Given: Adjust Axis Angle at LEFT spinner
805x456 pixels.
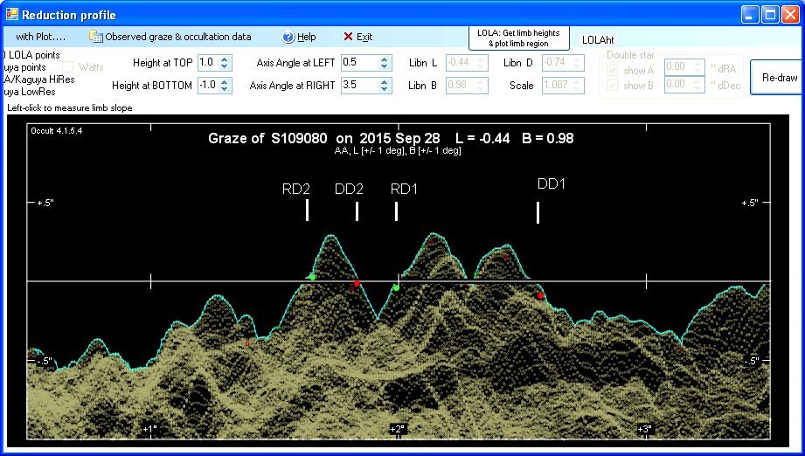Looking at the screenshot, I should [385, 63].
